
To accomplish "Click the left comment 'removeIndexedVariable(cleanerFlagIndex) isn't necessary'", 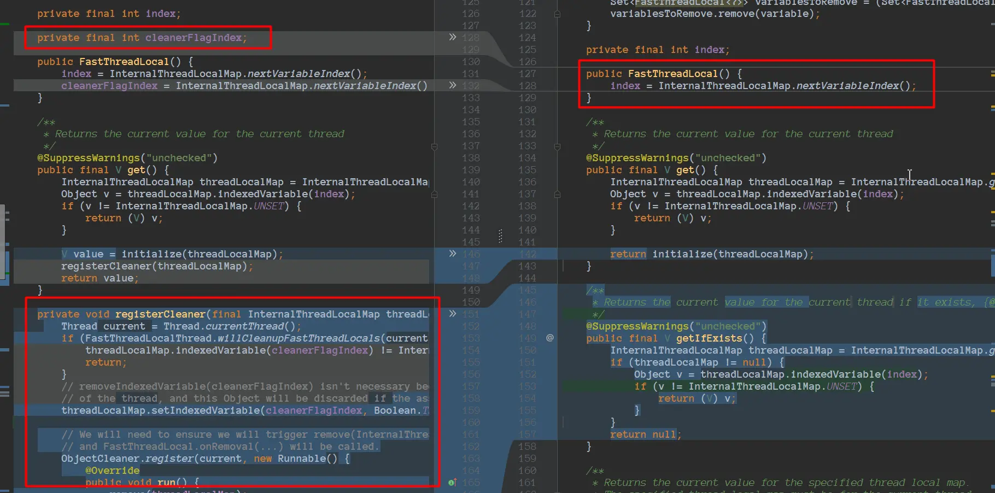I will (x=245, y=386).
